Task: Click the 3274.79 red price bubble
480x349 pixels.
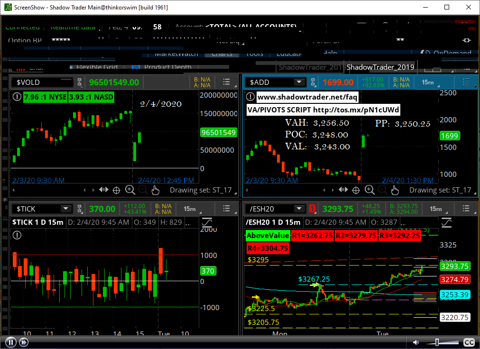Action: [x=454, y=279]
